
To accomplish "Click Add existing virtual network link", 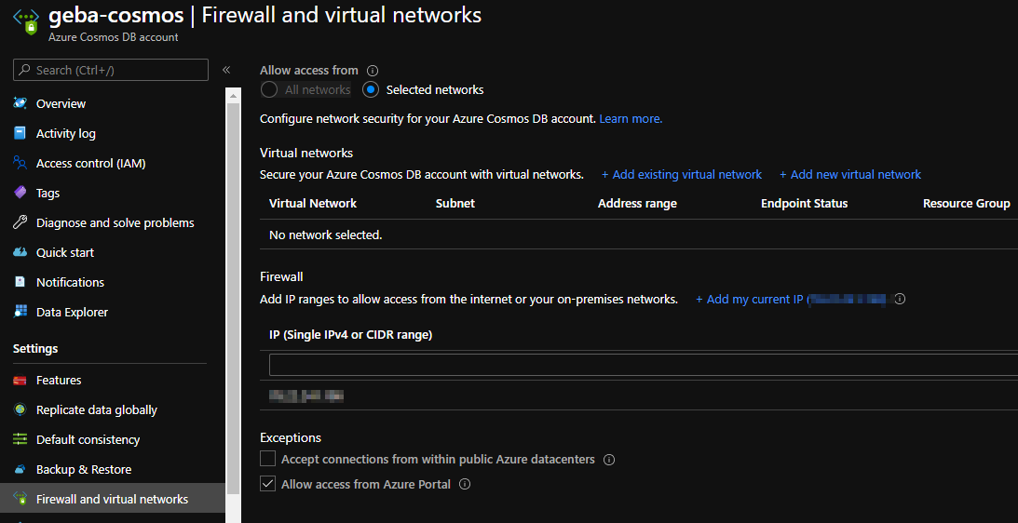I will [x=682, y=175].
